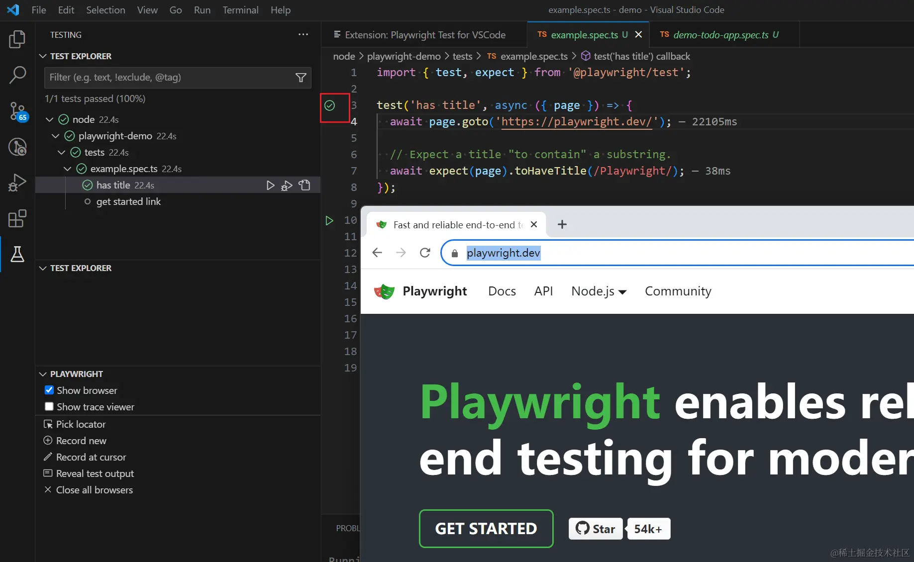This screenshot has height=562, width=914.
Task: Enable the Show trace viewer checkbox
Action: (49, 407)
